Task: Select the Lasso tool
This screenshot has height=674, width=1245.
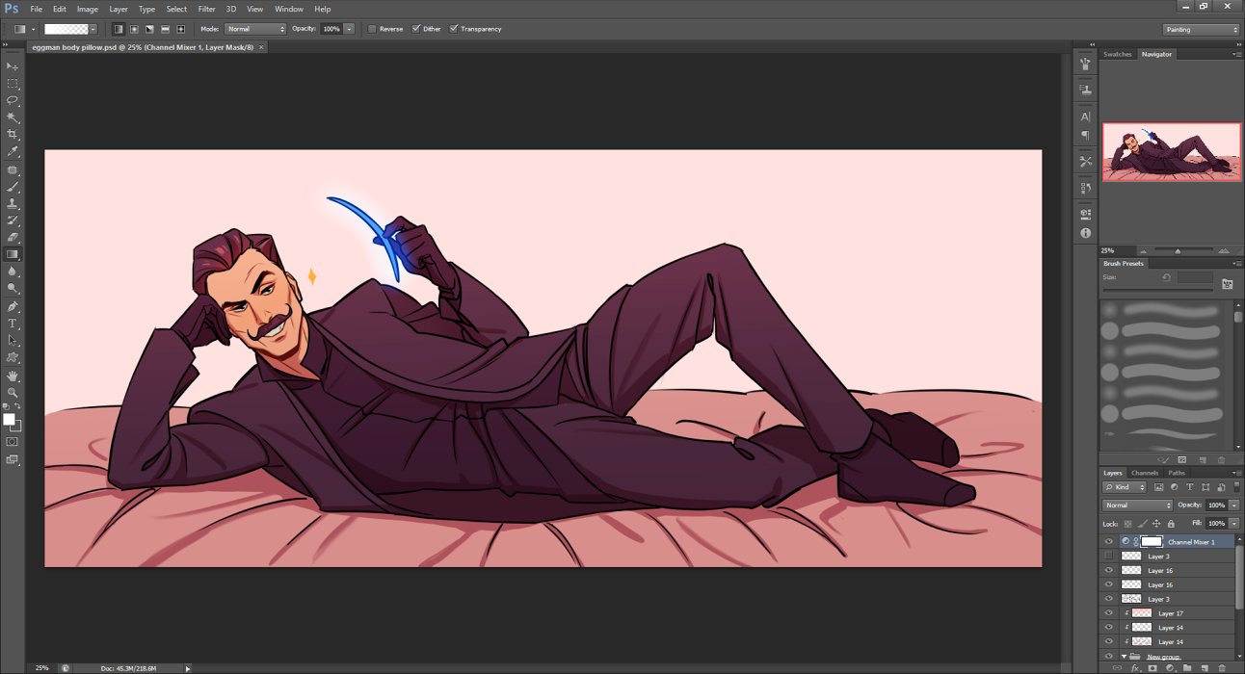Action: coord(13,100)
